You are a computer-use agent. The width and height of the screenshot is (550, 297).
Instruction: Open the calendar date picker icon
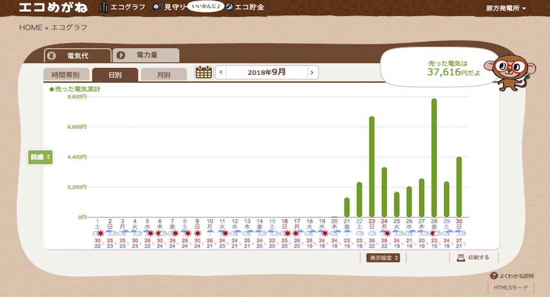(204, 72)
